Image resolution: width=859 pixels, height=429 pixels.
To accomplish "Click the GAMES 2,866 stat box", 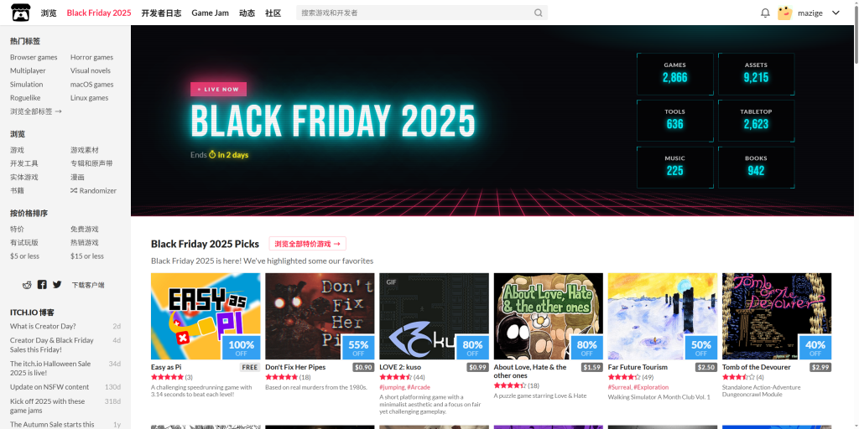I will point(675,74).
